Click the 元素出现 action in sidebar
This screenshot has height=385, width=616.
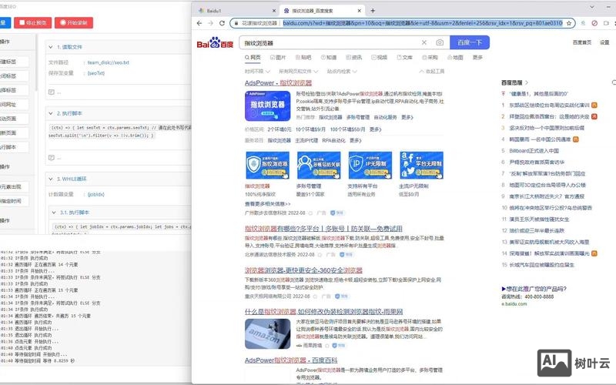[x=14, y=187]
